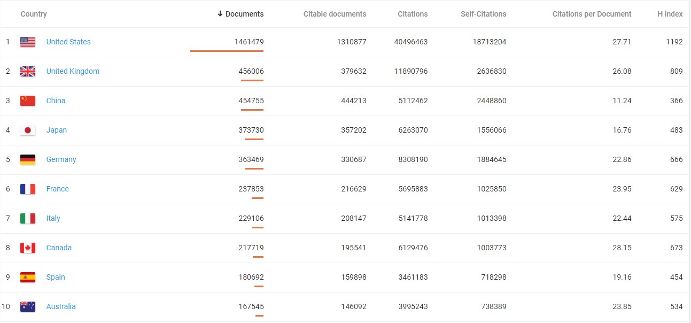Sort by Citations column header
Viewport: 691px width, 323px height.
[x=413, y=14]
